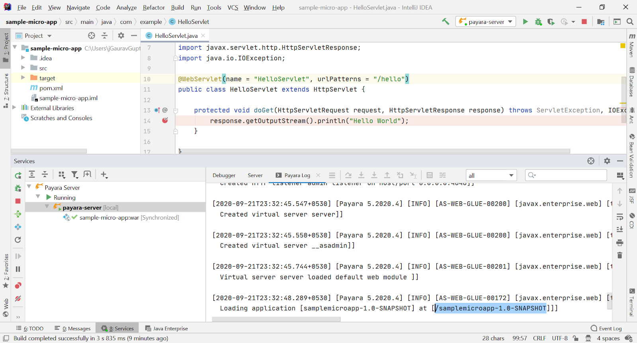Open the payara-server run configuration dropdown
Image resolution: width=637 pixels, height=343 pixels.
(486, 21)
